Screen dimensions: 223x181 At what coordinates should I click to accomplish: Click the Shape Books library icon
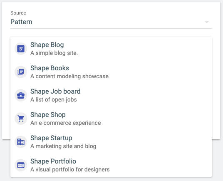point(21,72)
